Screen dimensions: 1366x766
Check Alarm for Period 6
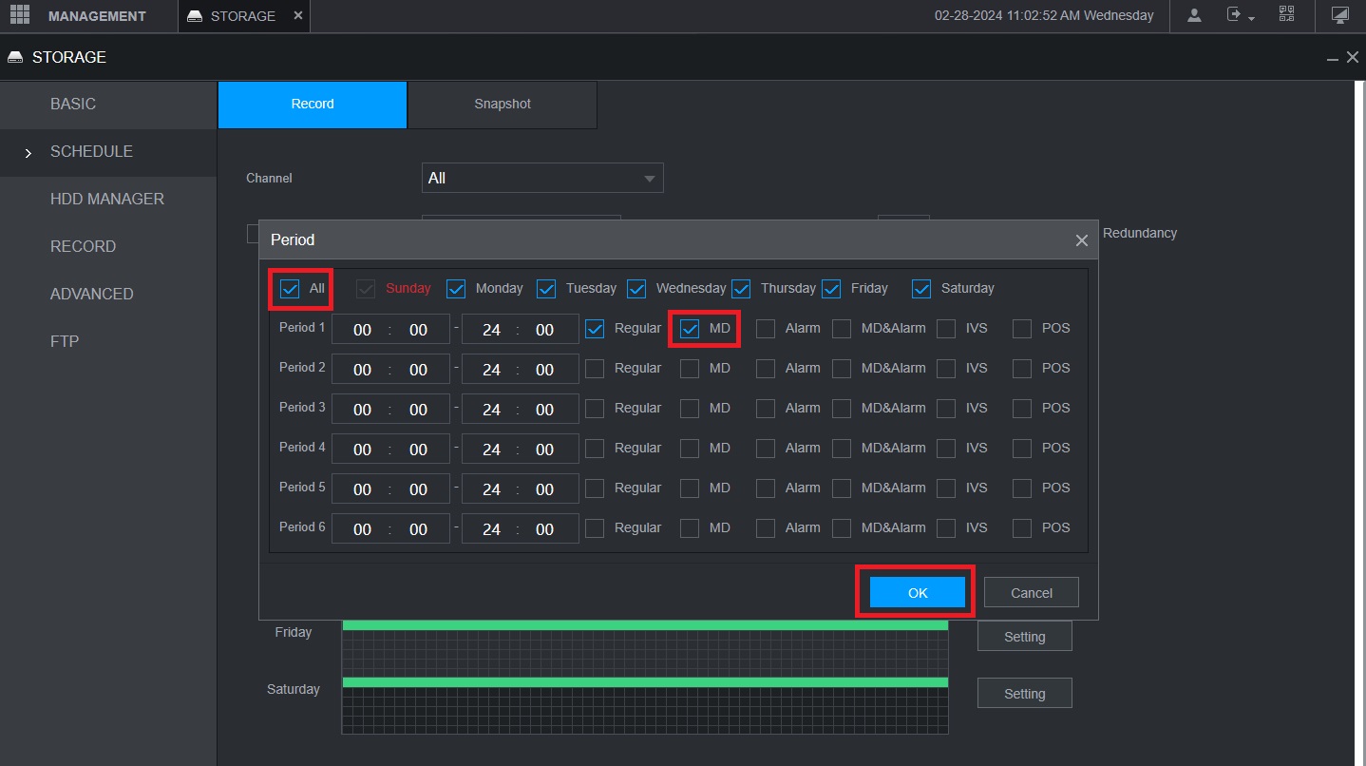tap(766, 528)
